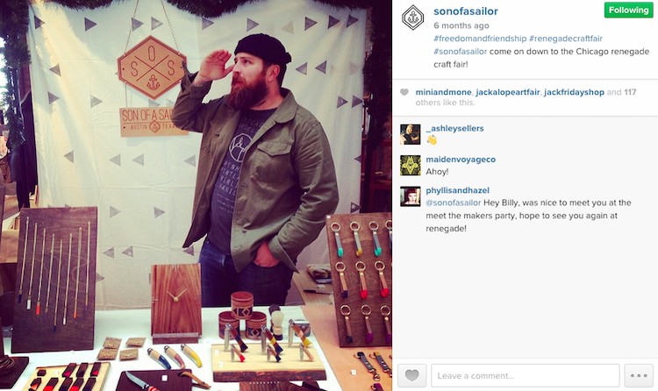Open the _ashleysellers commenter name
The height and width of the screenshot is (391, 658).
point(454,128)
